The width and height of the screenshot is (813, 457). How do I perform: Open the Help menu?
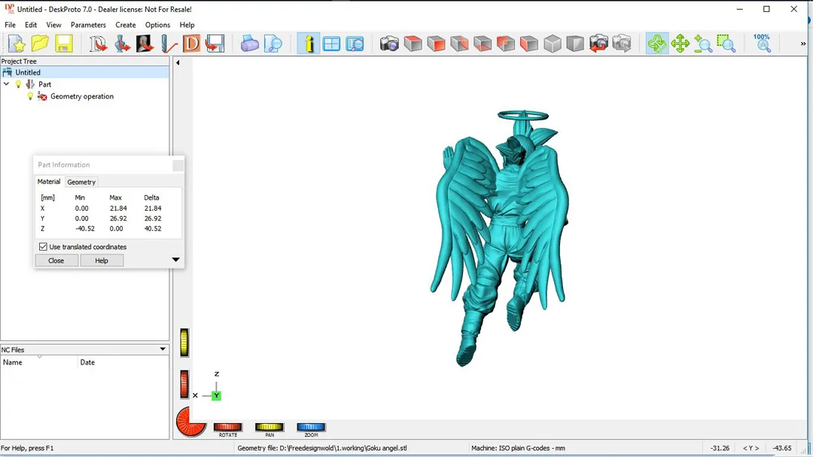tap(187, 25)
